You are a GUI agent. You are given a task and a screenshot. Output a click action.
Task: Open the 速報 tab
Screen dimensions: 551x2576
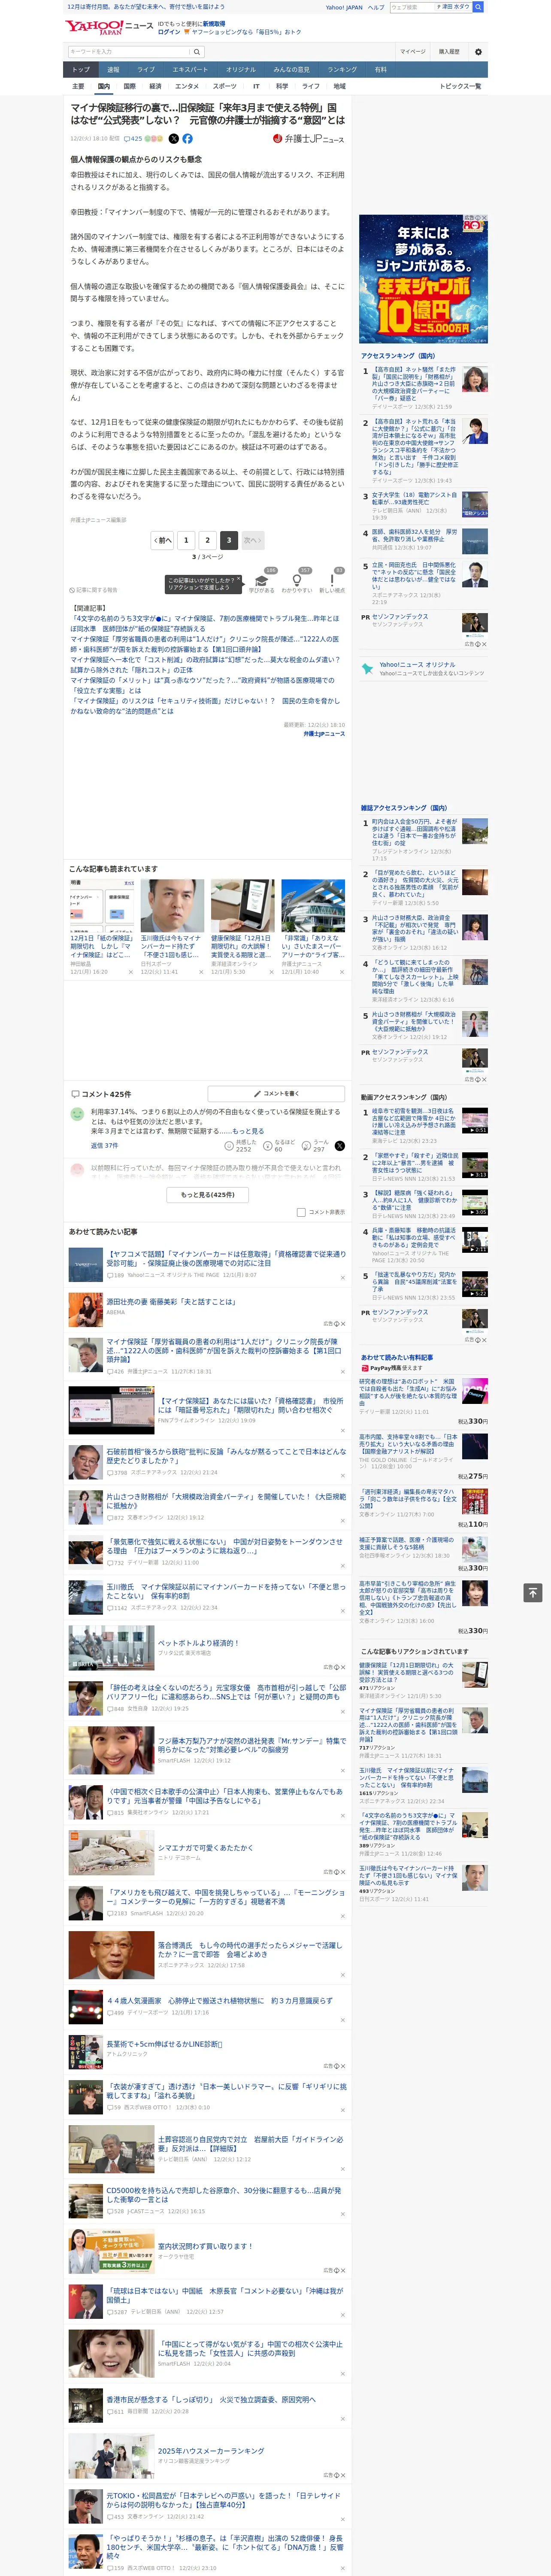[x=113, y=70]
